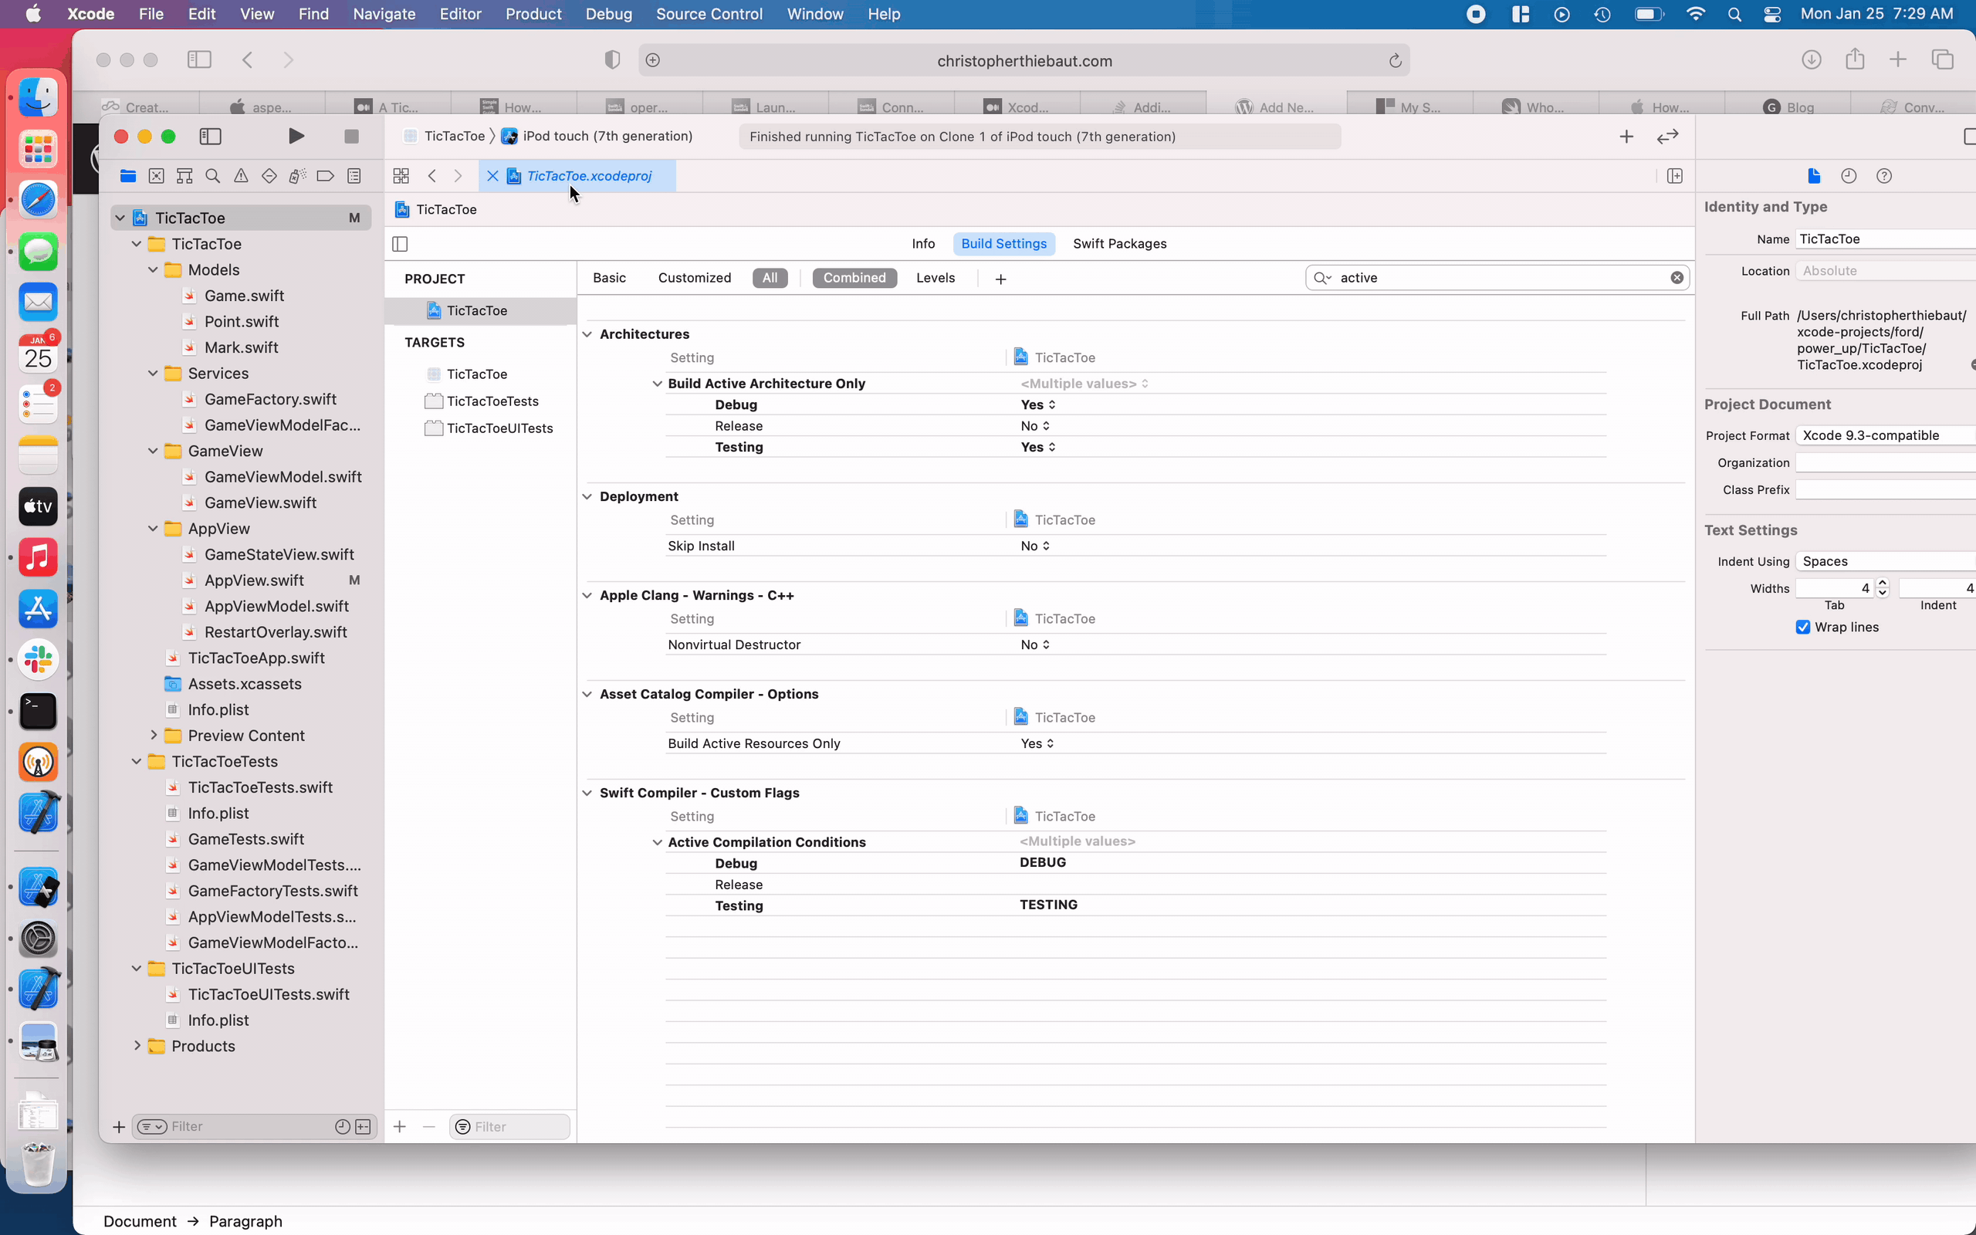The image size is (1976, 1235).
Task: Select the Build Settings tab
Action: coord(1003,243)
